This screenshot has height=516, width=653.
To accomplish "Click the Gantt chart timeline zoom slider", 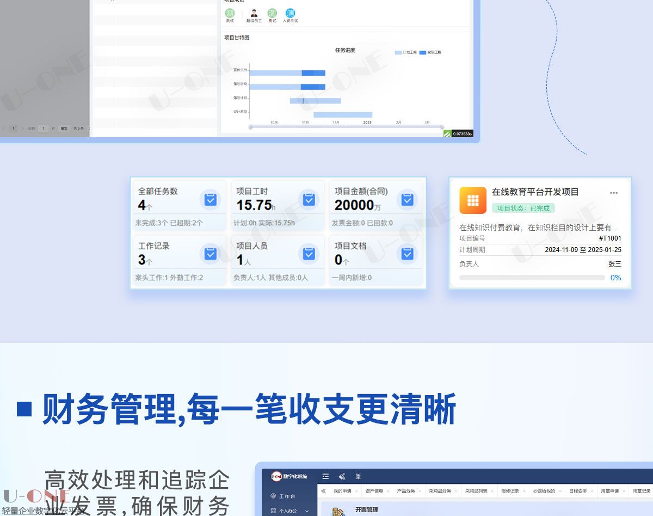I will 346,127.
